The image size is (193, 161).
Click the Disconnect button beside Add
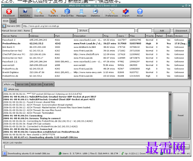[x=181, y=30]
